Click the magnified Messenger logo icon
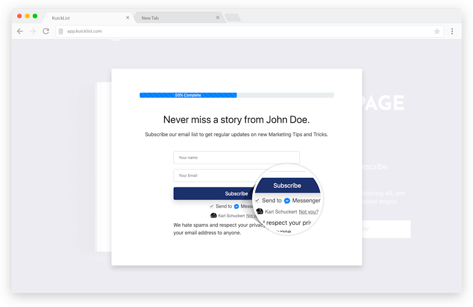 [287, 201]
